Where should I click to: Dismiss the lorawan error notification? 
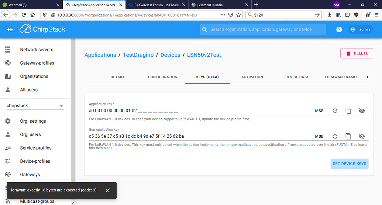pyautogui.click(x=107, y=190)
